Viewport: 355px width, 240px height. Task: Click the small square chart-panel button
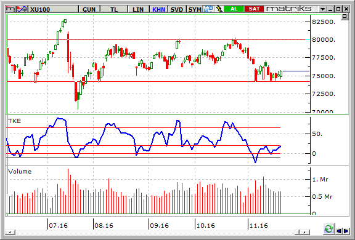pyautogui.click(x=345, y=16)
